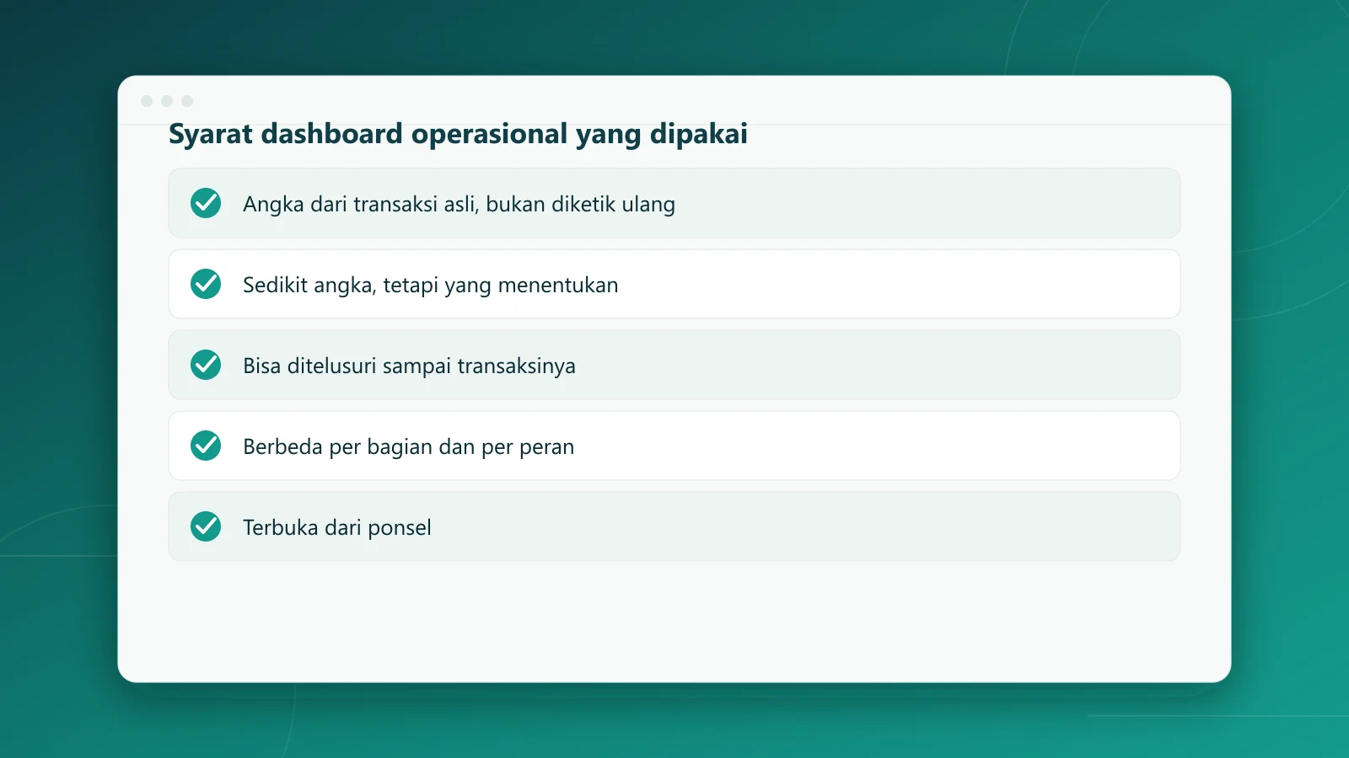Select text 'Terbuka dari ponsel'
1349x758 pixels.
click(337, 528)
